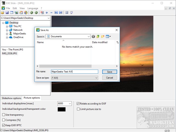
Task: Click the blue minus toolbar icon
Action: (x=51, y=13)
